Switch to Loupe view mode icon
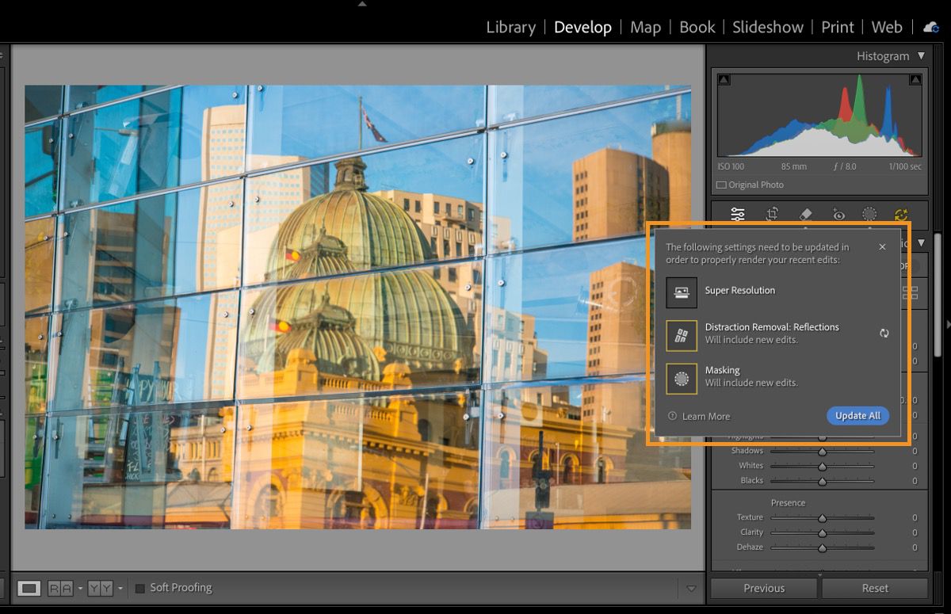 pos(29,588)
